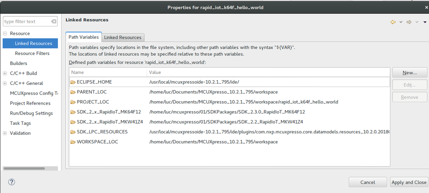Select Resource Filters in the tree
The image size is (429, 193).
point(32,54)
